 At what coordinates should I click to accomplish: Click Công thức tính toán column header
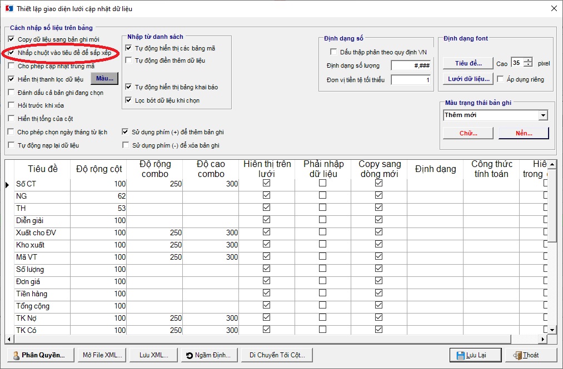coord(491,169)
